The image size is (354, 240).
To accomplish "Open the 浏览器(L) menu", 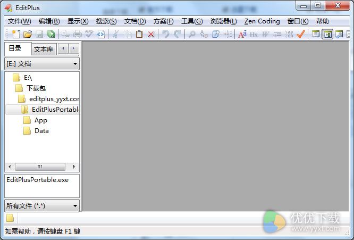I will 223,21.
